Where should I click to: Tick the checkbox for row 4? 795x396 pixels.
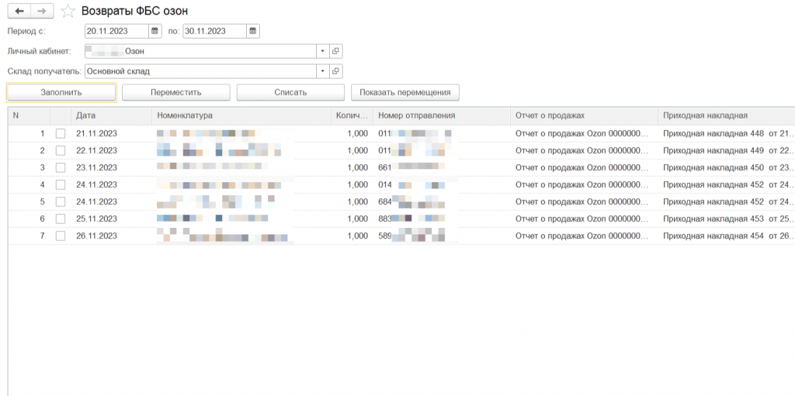click(61, 184)
